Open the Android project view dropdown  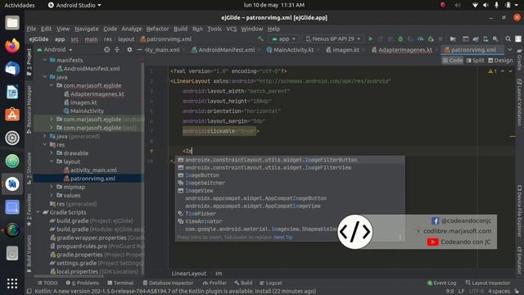click(x=55, y=50)
